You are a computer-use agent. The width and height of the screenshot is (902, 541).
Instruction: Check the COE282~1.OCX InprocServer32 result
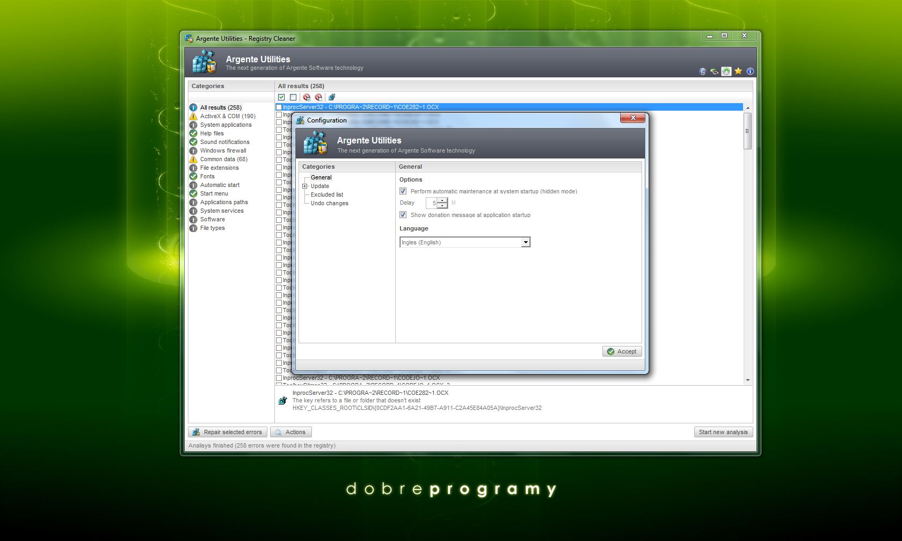point(279,107)
